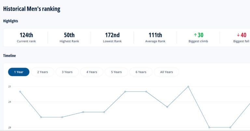Viewport: 250px width, 131px height.
Task: Switch to the 2 Years view
Action: pyautogui.click(x=42, y=72)
